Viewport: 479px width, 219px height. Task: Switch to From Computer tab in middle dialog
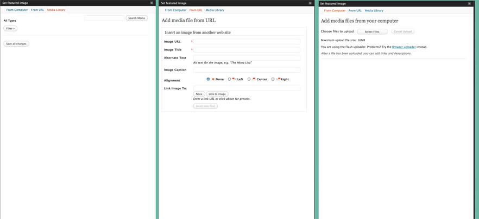pyautogui.click(x=175, y=10)
